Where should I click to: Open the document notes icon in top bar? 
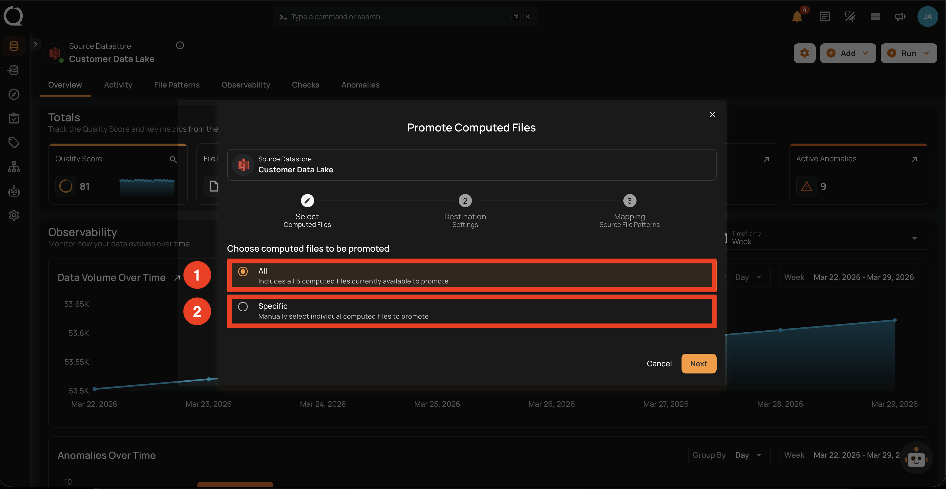[824, 16]
